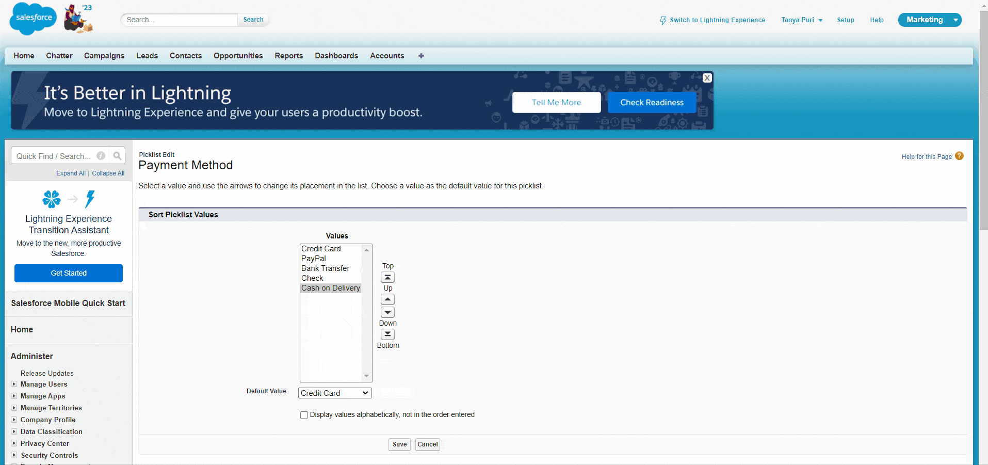
Task: Click the lightning bolt beside Switch to Lightning Experience
Action: coord(663,20)
